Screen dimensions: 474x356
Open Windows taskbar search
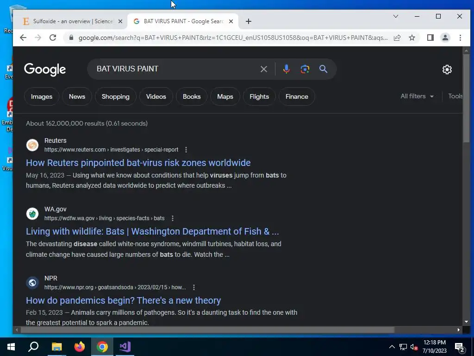coord(33,347)
